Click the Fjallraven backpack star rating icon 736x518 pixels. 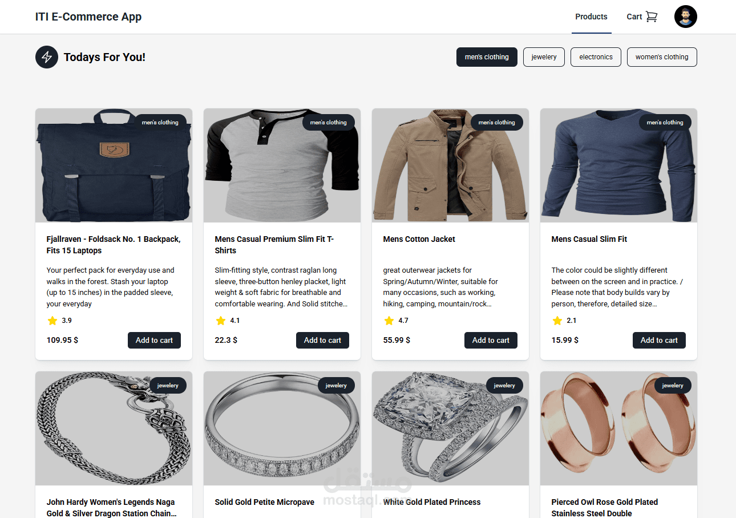tap(52, 321)
